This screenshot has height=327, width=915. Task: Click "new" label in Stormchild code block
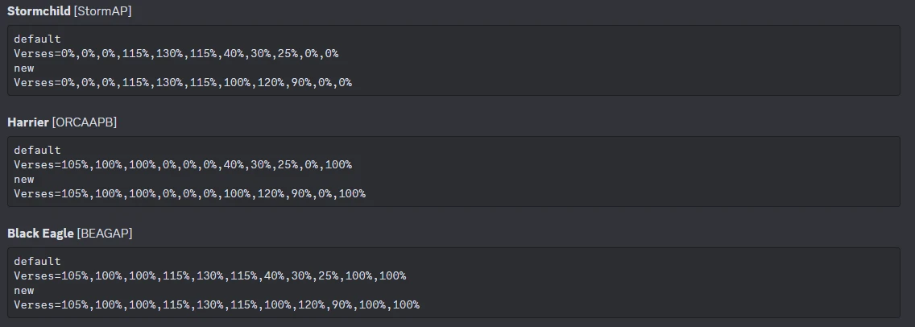pos(24,68)
